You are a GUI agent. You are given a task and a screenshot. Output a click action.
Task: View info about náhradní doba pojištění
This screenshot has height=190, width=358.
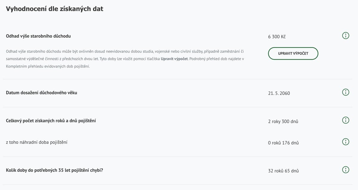(x=345, y=142)
